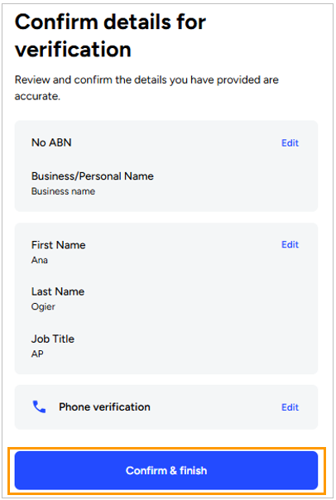Select the Review and confirm instruction text

click(x=146, y=88)
